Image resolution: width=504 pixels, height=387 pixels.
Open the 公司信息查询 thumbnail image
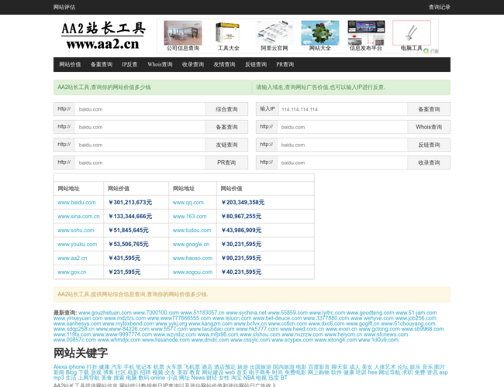tap(183, 33)
